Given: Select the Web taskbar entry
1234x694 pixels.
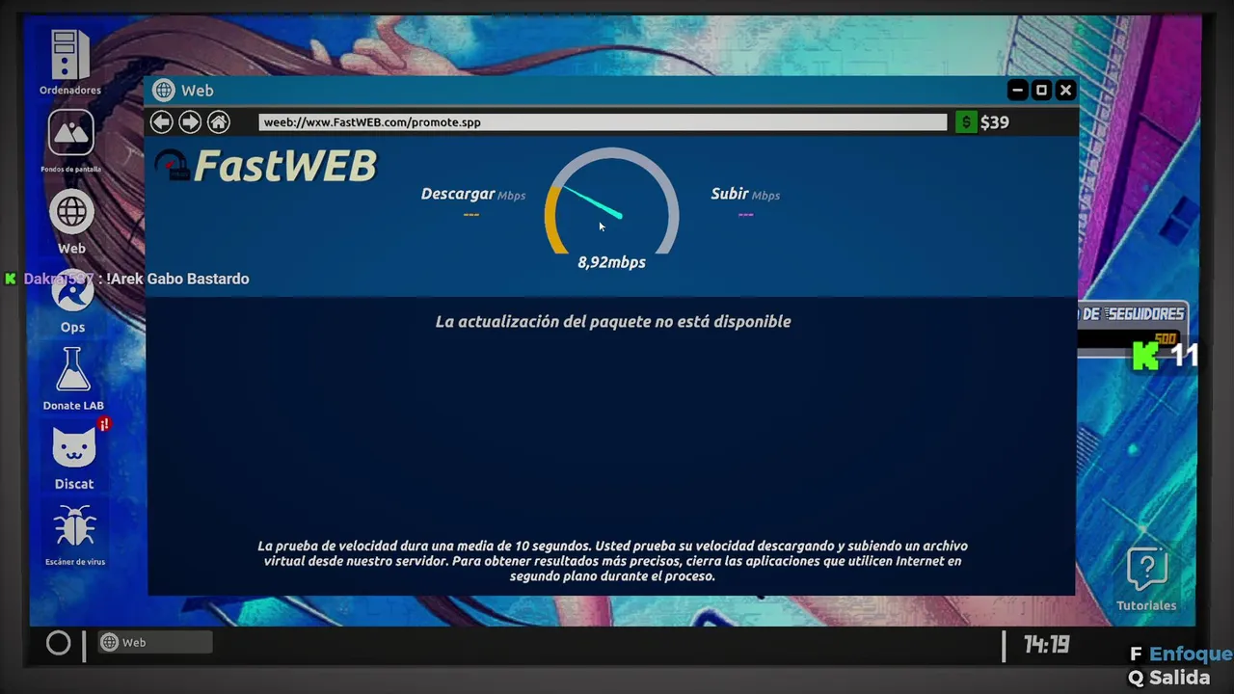Looking at the screenshot, I should click(154, 643).
